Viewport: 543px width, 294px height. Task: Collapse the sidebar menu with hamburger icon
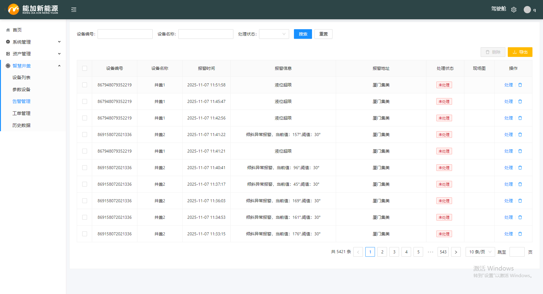coord(74,10)
